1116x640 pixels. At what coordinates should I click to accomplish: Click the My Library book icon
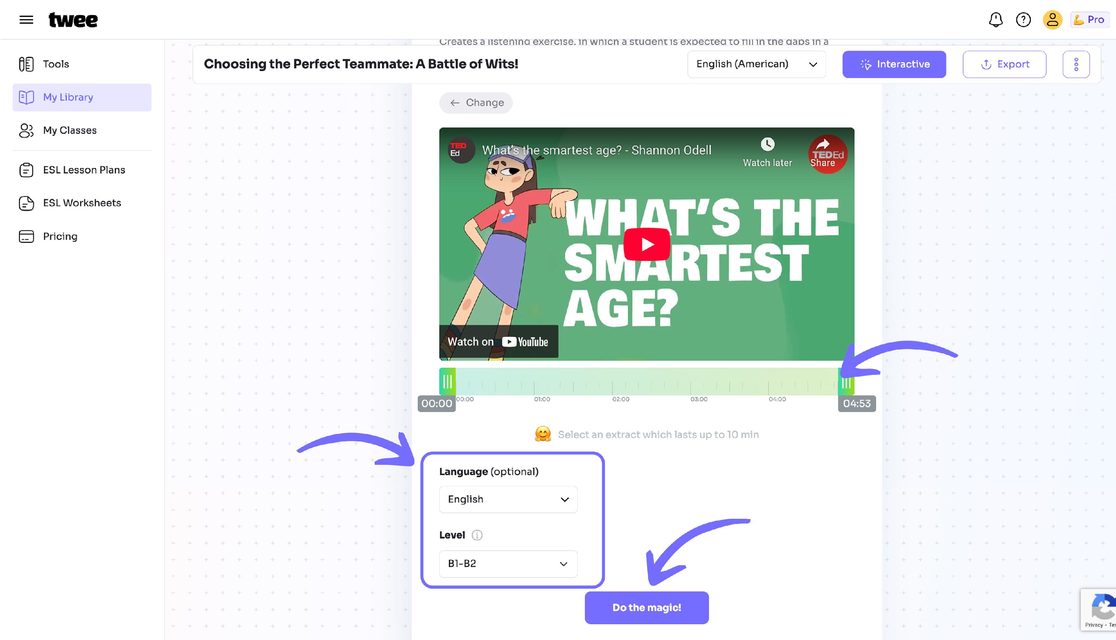click(x=26, y=97)
